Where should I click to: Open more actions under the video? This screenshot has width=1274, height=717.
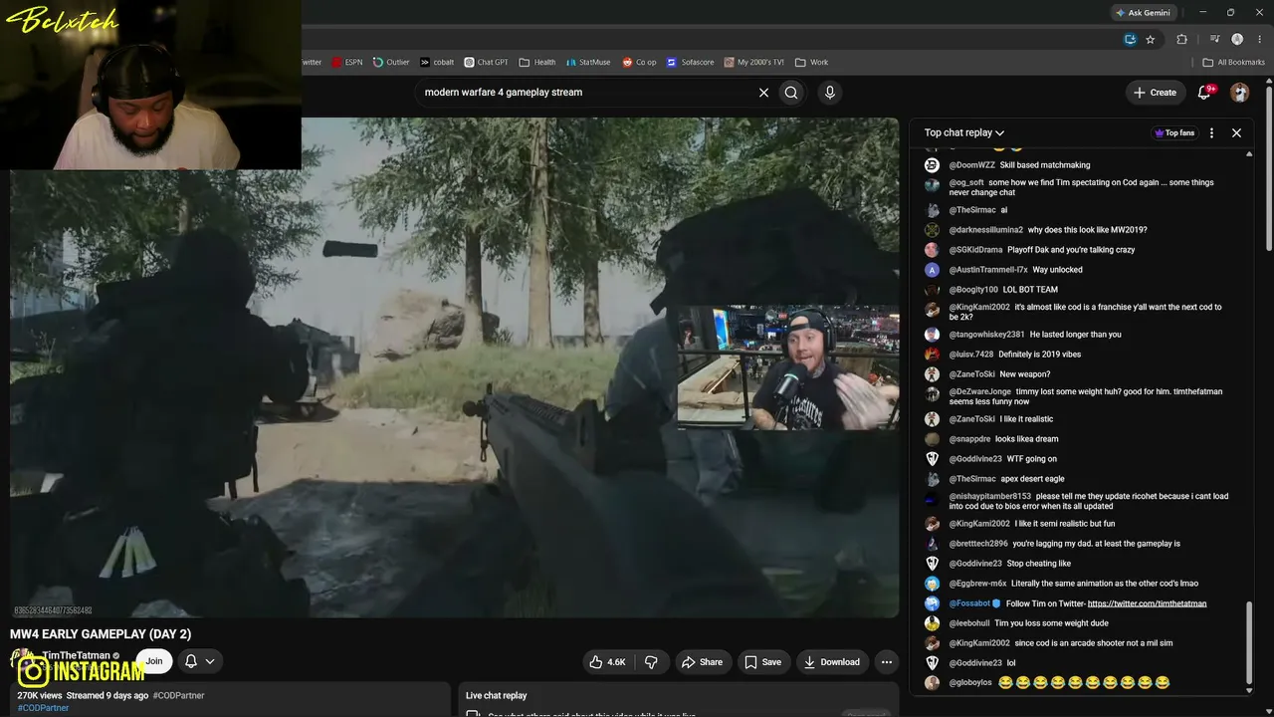(x=886, y=662)
